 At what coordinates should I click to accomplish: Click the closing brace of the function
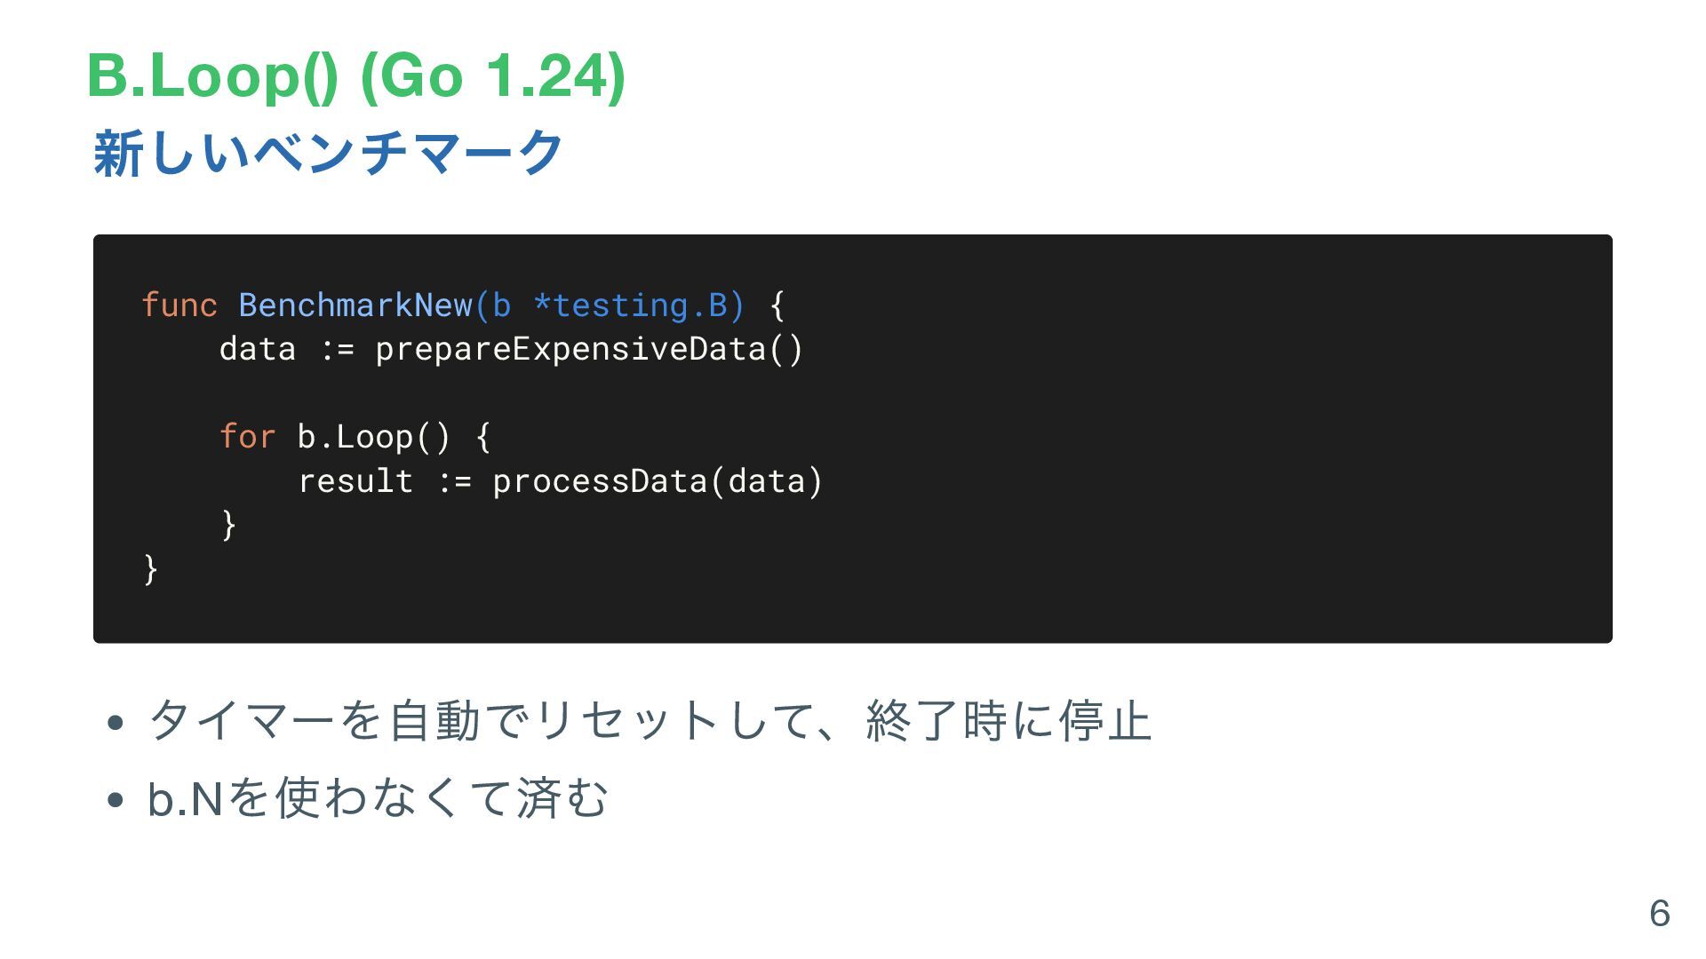tap(150, 568)
